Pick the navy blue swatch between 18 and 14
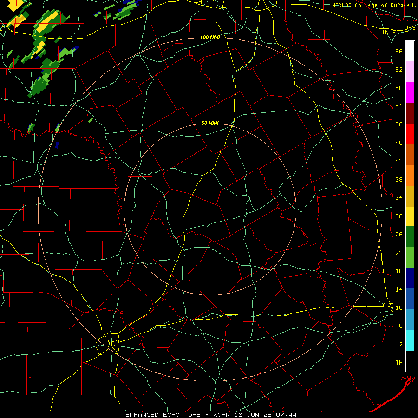 tap(410, 278)
